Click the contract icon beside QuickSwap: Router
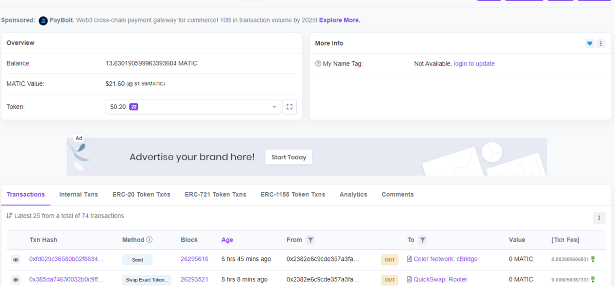The width and height of the screenshot is (615, 286). pyautogui.click(x=409, y=279)
